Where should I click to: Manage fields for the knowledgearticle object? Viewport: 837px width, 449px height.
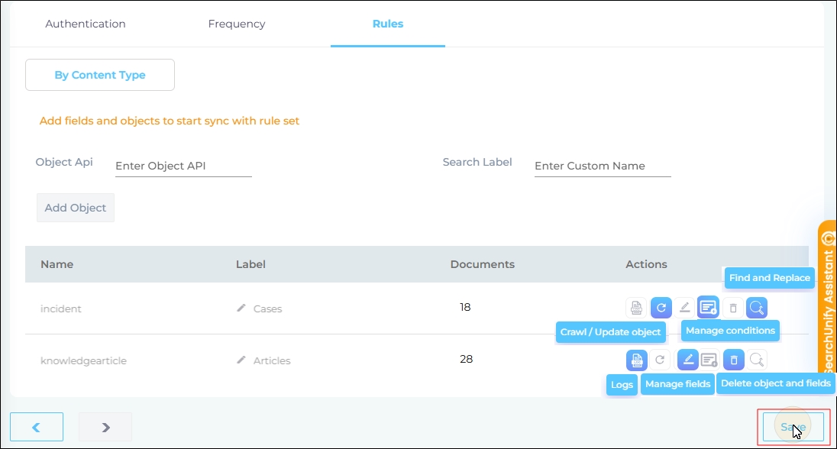687,360
